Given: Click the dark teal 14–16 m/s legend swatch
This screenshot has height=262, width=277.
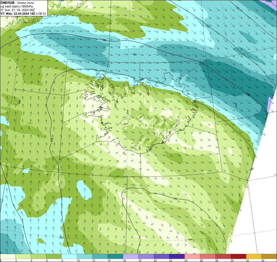Looking at the screenshot, I should [115, 256].
